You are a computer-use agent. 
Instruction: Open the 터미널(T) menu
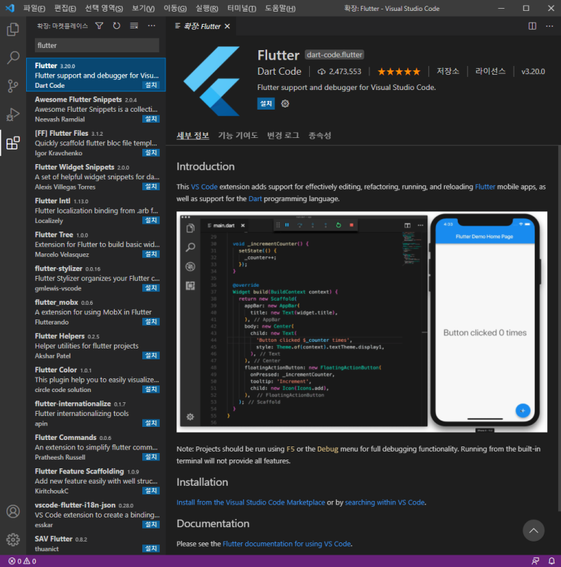(242, 8)
